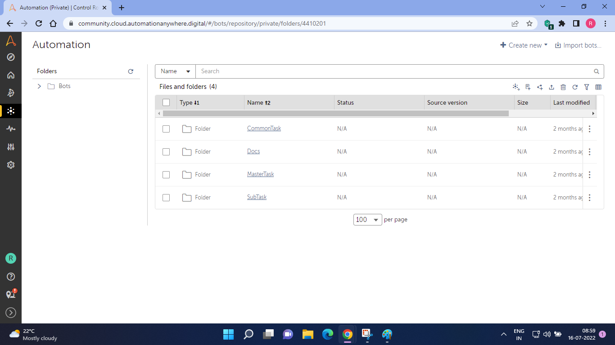Screen dimensions: 615x345
Task: Open the MasterTask folder link
Action: (260, 174)
